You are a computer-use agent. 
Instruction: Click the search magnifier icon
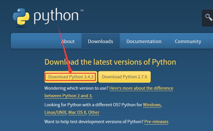click(209, 18)
